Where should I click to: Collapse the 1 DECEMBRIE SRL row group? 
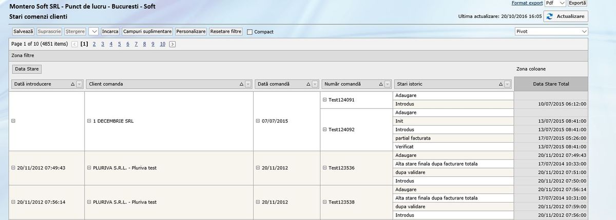[x=89, y=121]
